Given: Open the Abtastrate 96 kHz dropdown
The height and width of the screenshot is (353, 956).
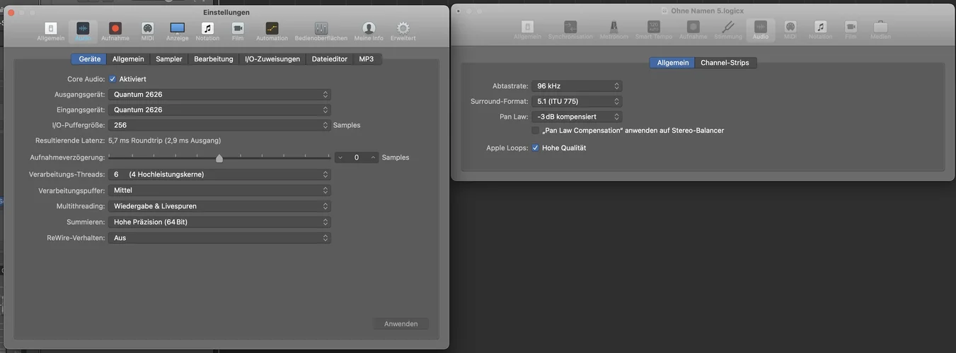Looking at the screenshot, I should click(x=577, y=86).
